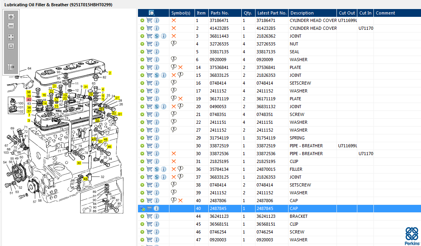Click the Cut Out column header
Screen dimensions: 421x246
point(347,13)
